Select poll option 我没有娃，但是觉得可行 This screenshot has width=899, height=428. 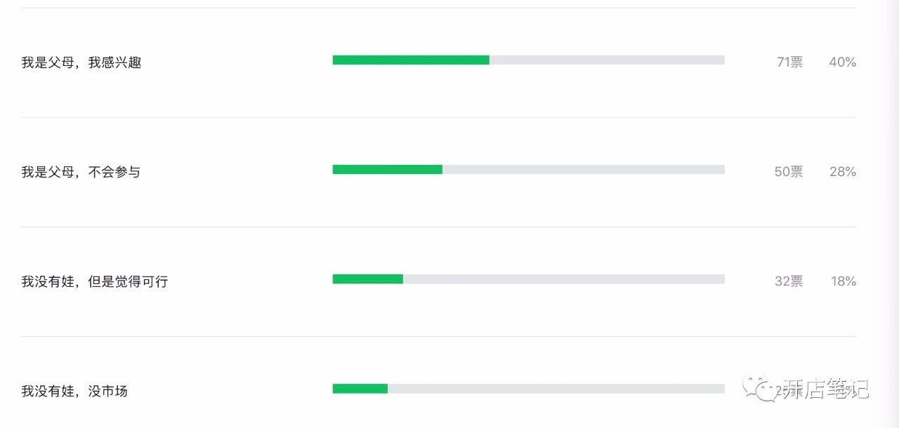(95, 281)
